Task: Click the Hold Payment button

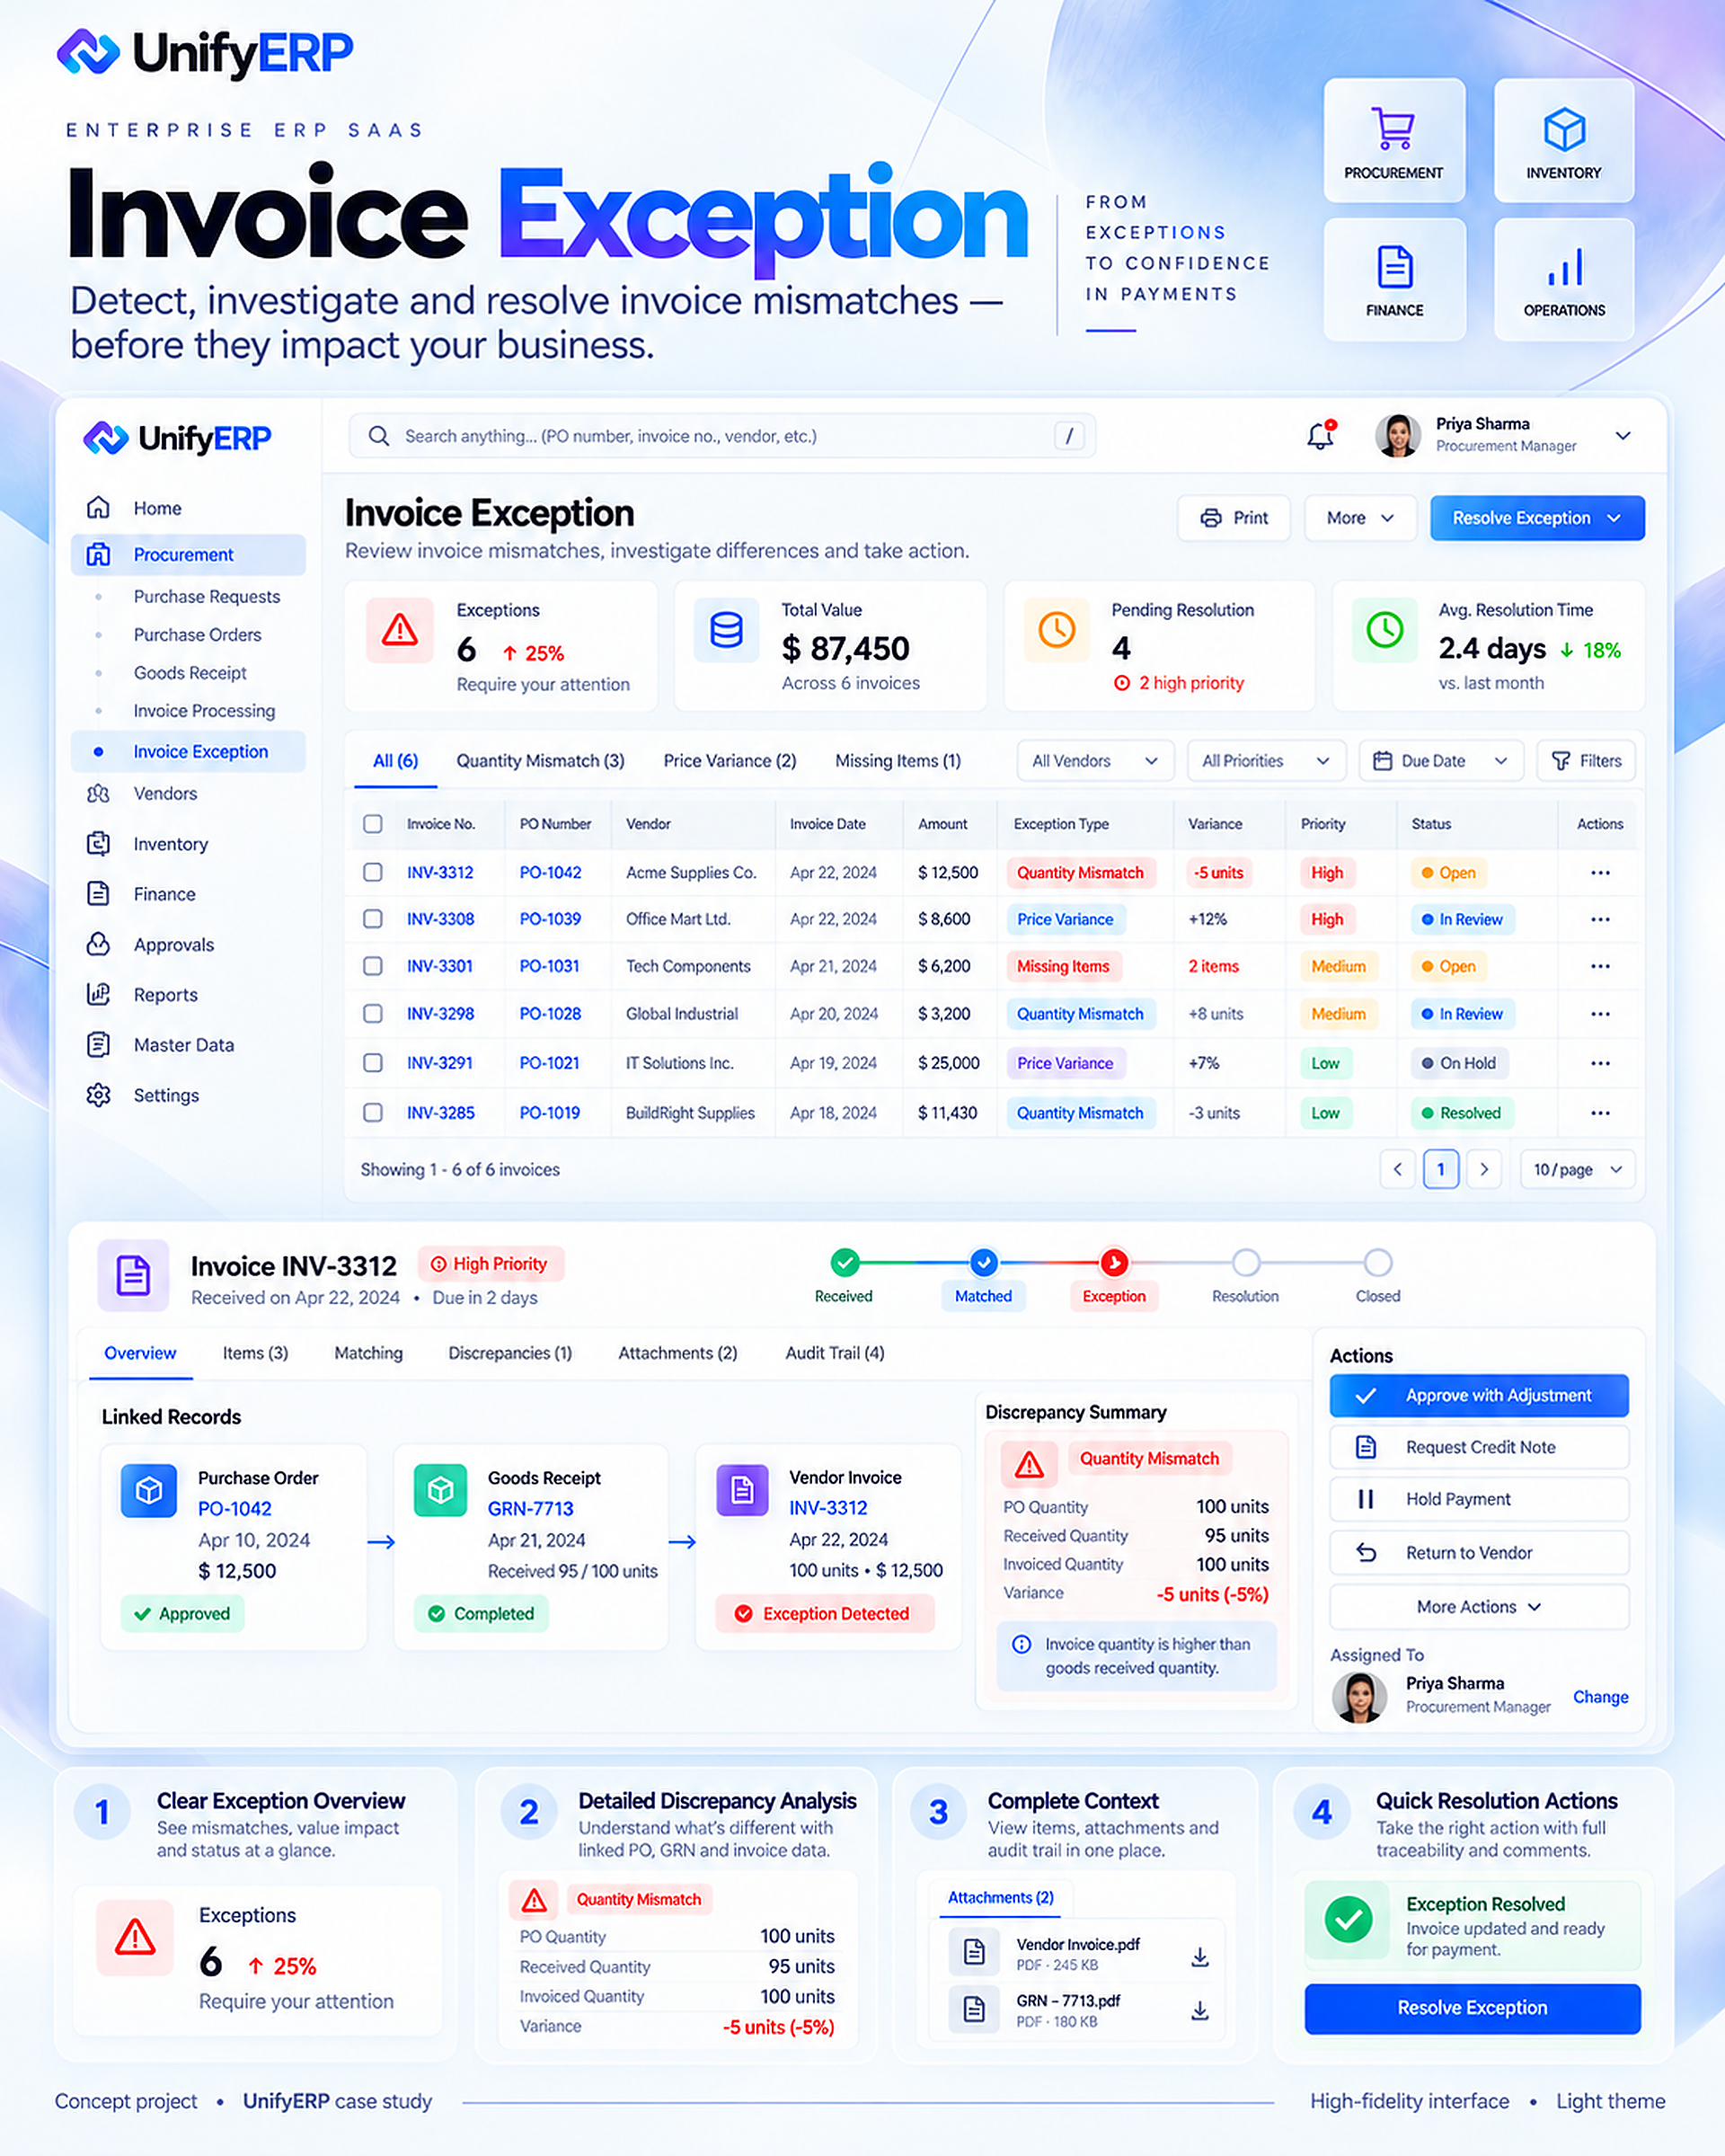Action: click(1479, 1500)
